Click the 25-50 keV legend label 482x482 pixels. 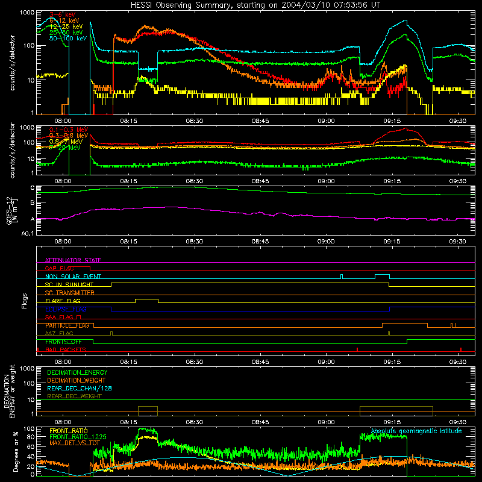66,33
